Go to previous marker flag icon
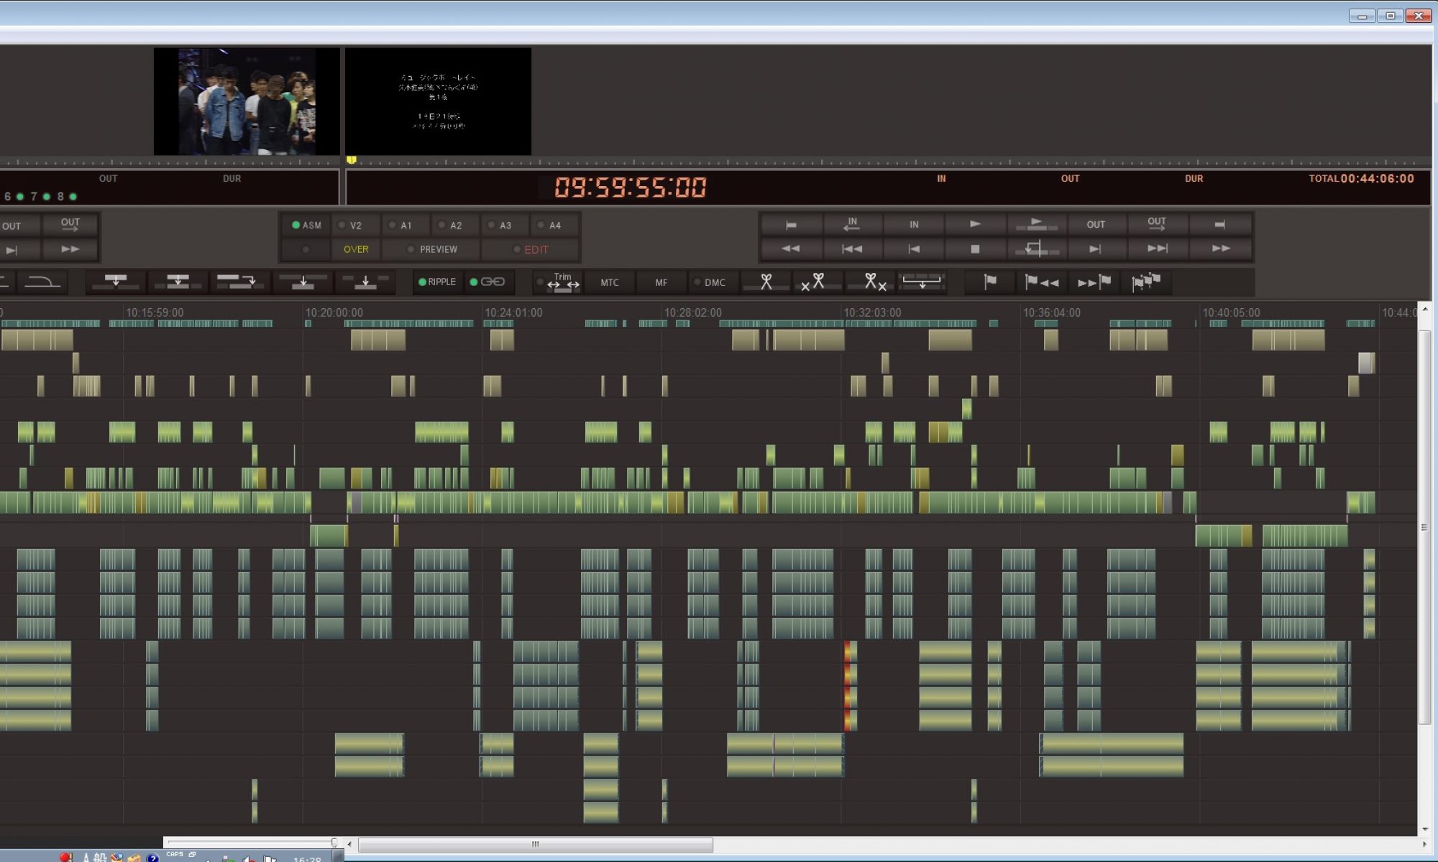The width and height of the screenshot is (1438, 862). (1042, 282)
